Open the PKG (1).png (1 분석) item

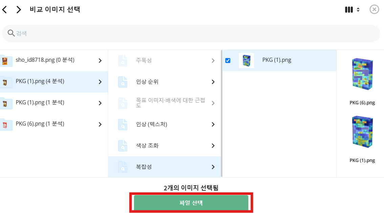coord(54,103)
